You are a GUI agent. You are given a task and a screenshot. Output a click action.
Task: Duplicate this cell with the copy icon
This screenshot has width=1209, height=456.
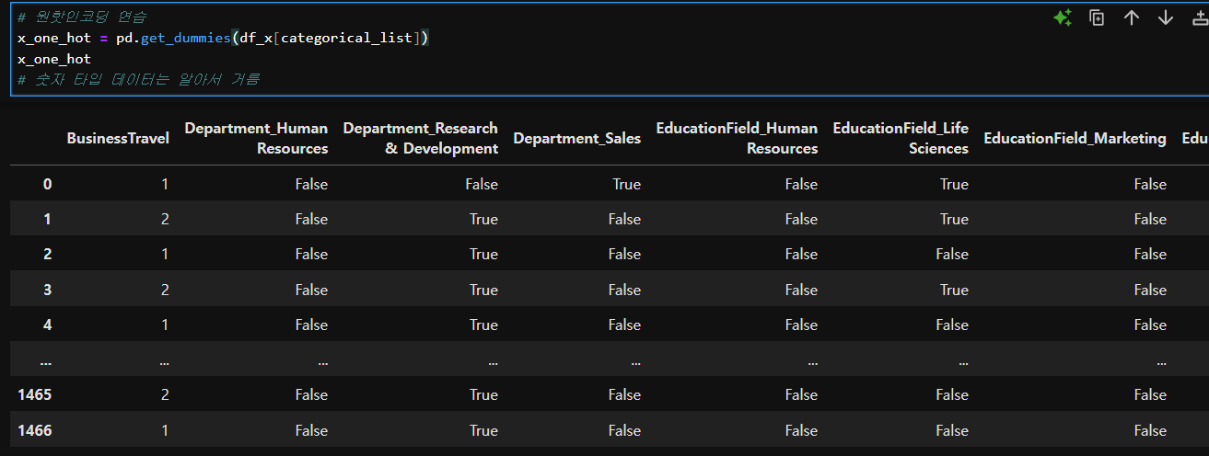click(x=1097, y=17)
